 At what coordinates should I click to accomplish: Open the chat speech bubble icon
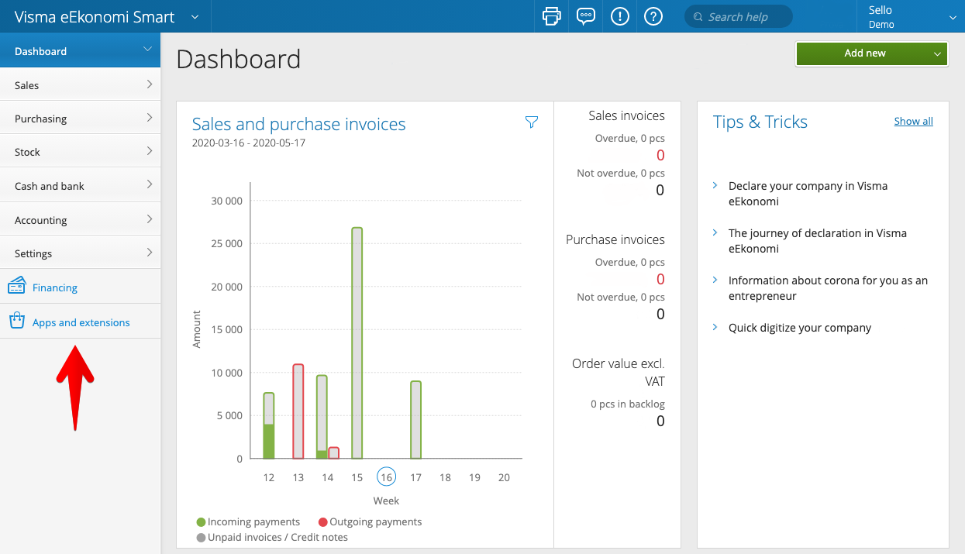[586, 16]
